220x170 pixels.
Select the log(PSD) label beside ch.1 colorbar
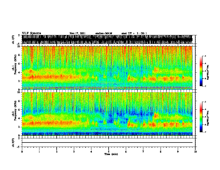[208, 72]
